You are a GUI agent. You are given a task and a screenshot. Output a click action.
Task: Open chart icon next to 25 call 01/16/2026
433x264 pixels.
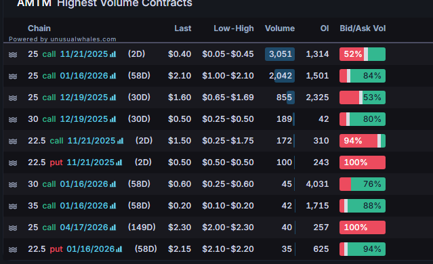[x=112, y=76]
